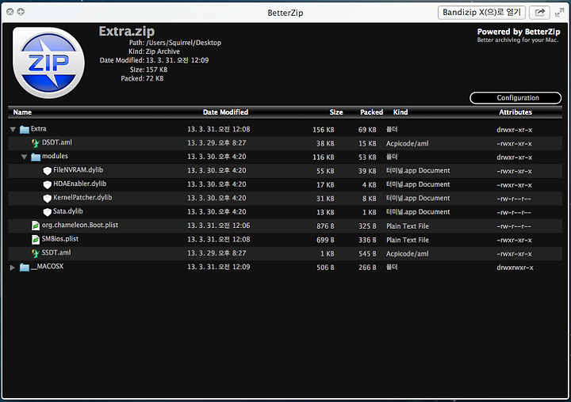The image size is (571, 402).
Task: Sort by the Name column header
Action: [x=22, y=112]
